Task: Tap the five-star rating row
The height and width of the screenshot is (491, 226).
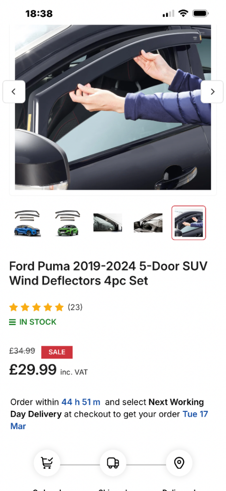Action: [36, 307]
